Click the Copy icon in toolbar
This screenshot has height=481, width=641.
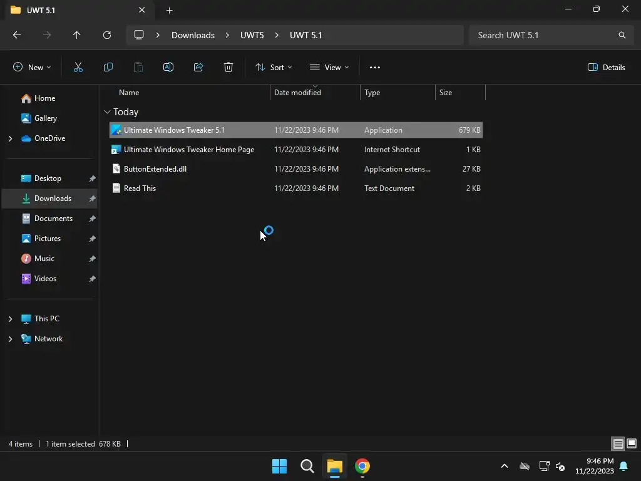(108, 68)
